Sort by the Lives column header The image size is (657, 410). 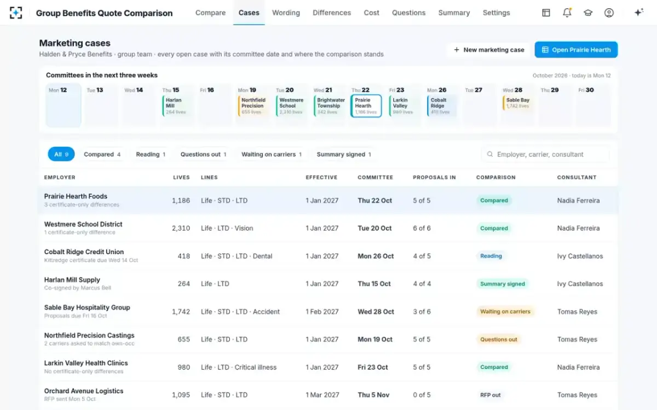tap(181, 177)
